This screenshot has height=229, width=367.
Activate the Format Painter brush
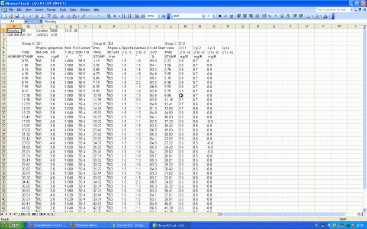click(83, 16)
